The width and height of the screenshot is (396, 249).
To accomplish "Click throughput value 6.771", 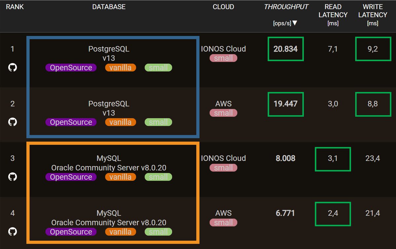I will 285,213.
